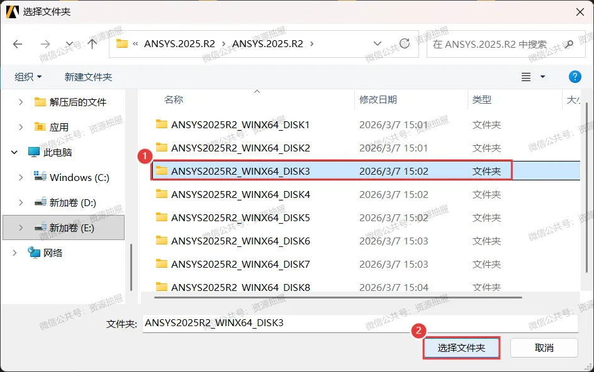Image resolution: width=594 pixels, height=372 pixels.
Task: Expand 解压后的文件 tree node
Action: [x=21, y=102]
